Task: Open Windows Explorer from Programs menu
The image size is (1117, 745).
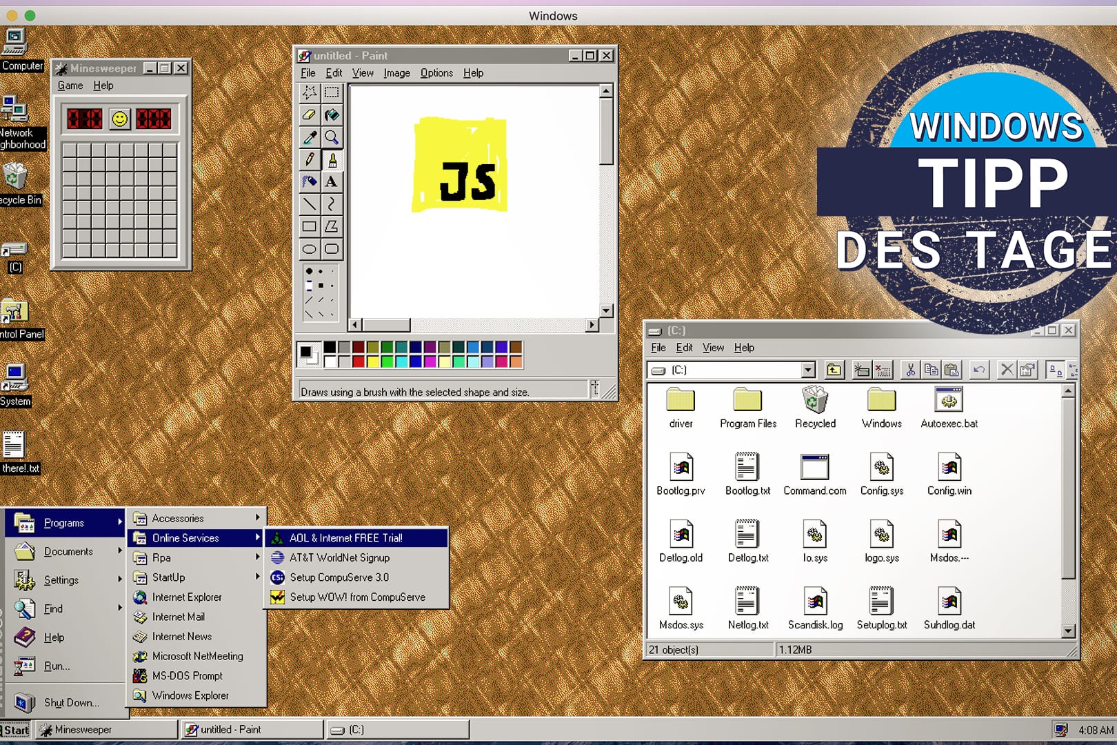Action: pos(197,695)
